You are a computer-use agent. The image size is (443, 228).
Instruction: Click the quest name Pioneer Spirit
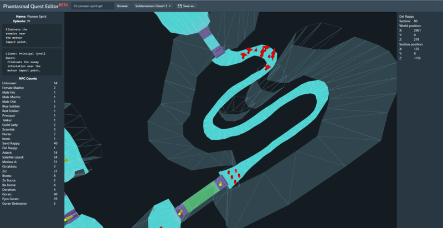(x=37, y=17)
